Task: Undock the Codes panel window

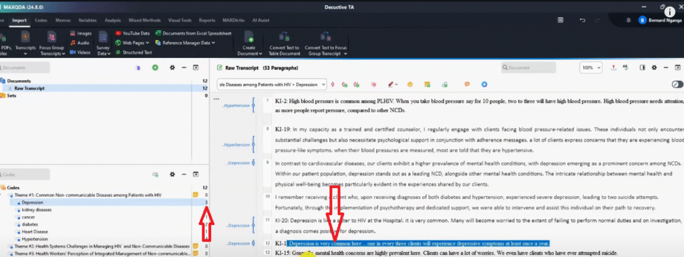Action: click(196, 174)
